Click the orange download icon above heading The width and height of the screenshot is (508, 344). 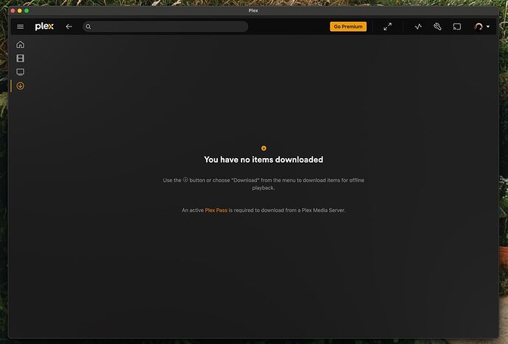[264, 148]
